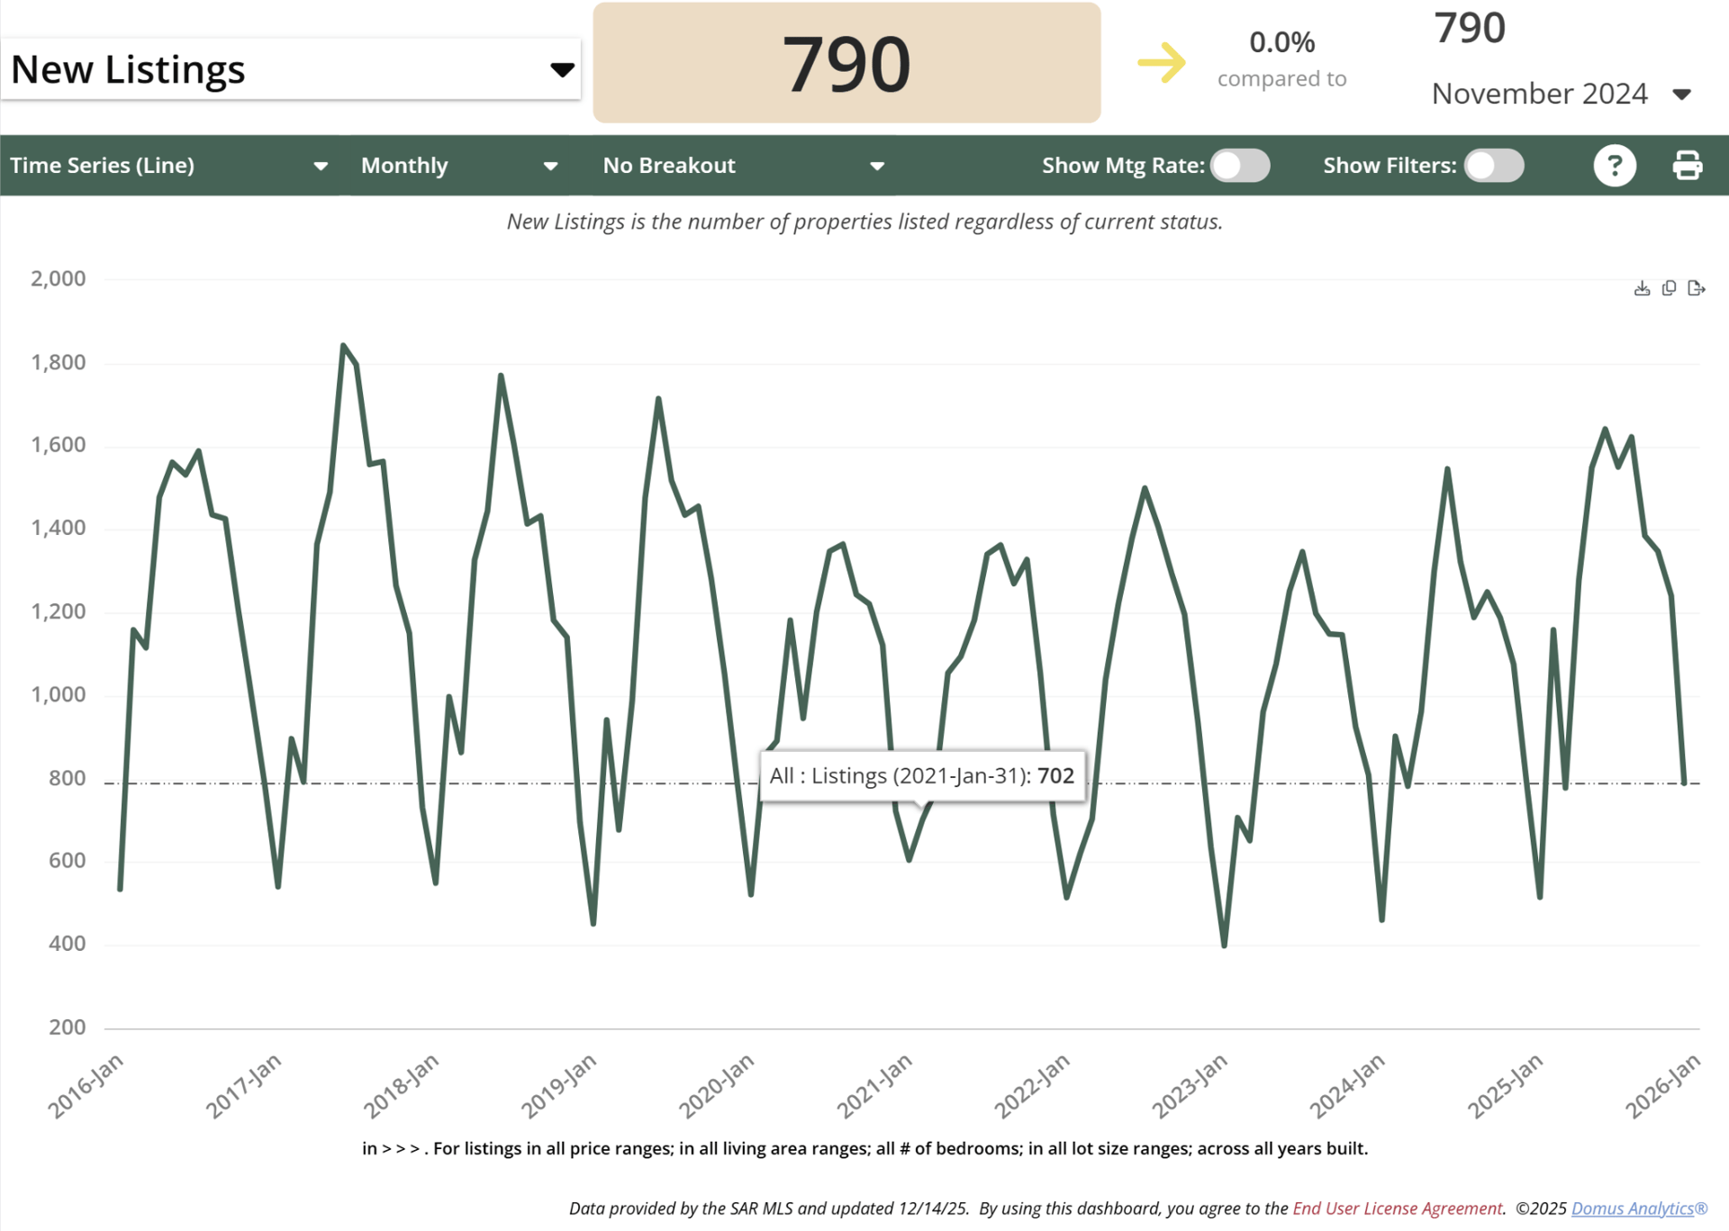Visit the Domus Analytics link
The height and width of the screenshot is (1231, 1729).
click(x=1638, y=1208)
